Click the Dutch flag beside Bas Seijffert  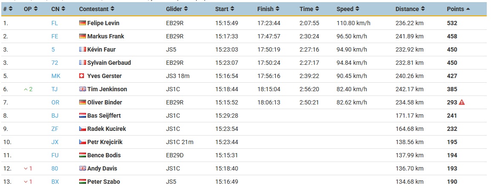tap(83, 116)
